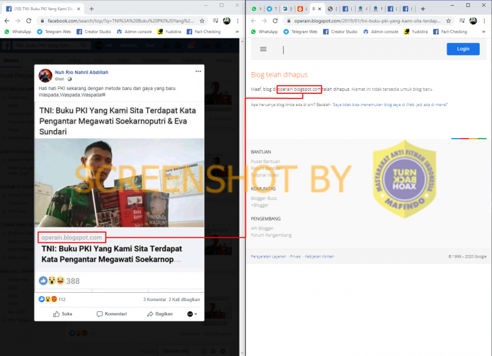Open API Blogger link

(262, 228)
